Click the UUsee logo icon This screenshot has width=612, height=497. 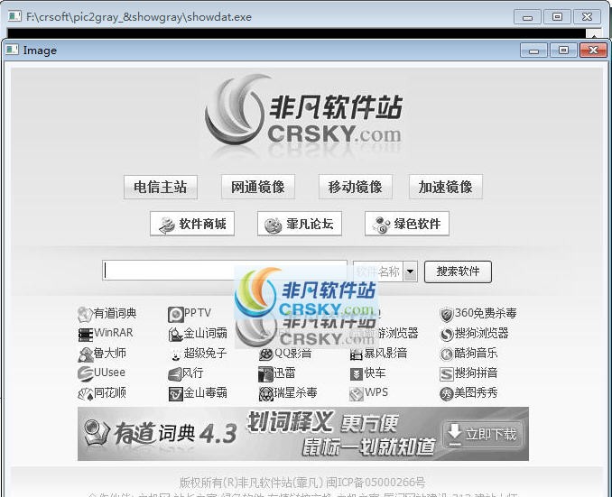(85, 373)
